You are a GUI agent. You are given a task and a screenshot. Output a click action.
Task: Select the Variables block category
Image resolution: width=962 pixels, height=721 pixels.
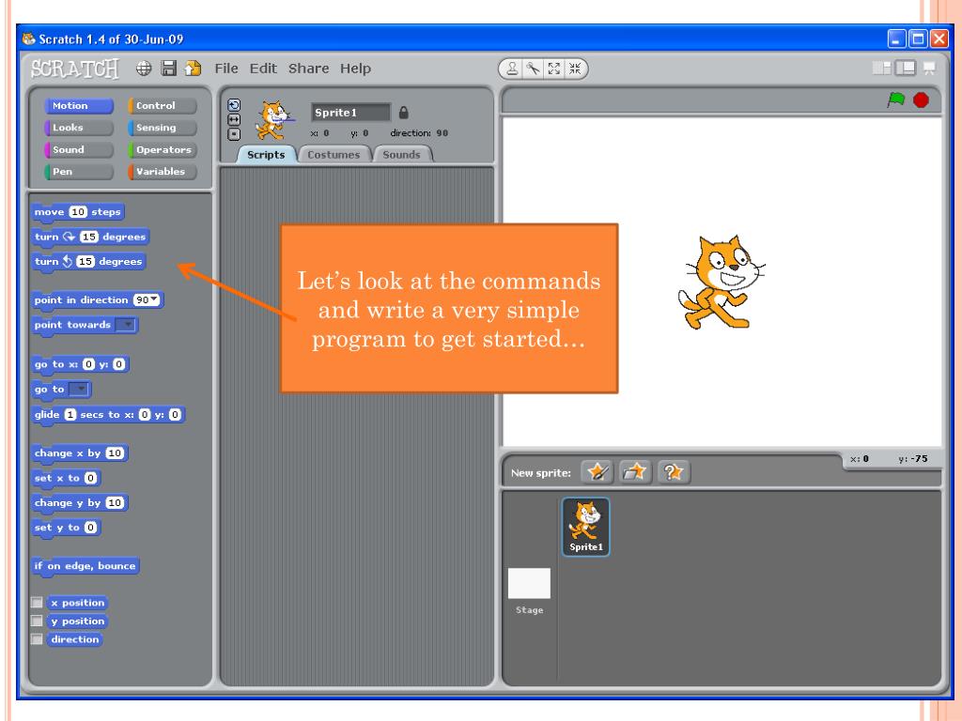coord(162,172)
